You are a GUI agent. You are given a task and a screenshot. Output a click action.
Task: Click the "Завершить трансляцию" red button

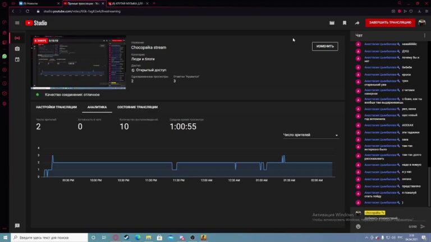[390, 22]
